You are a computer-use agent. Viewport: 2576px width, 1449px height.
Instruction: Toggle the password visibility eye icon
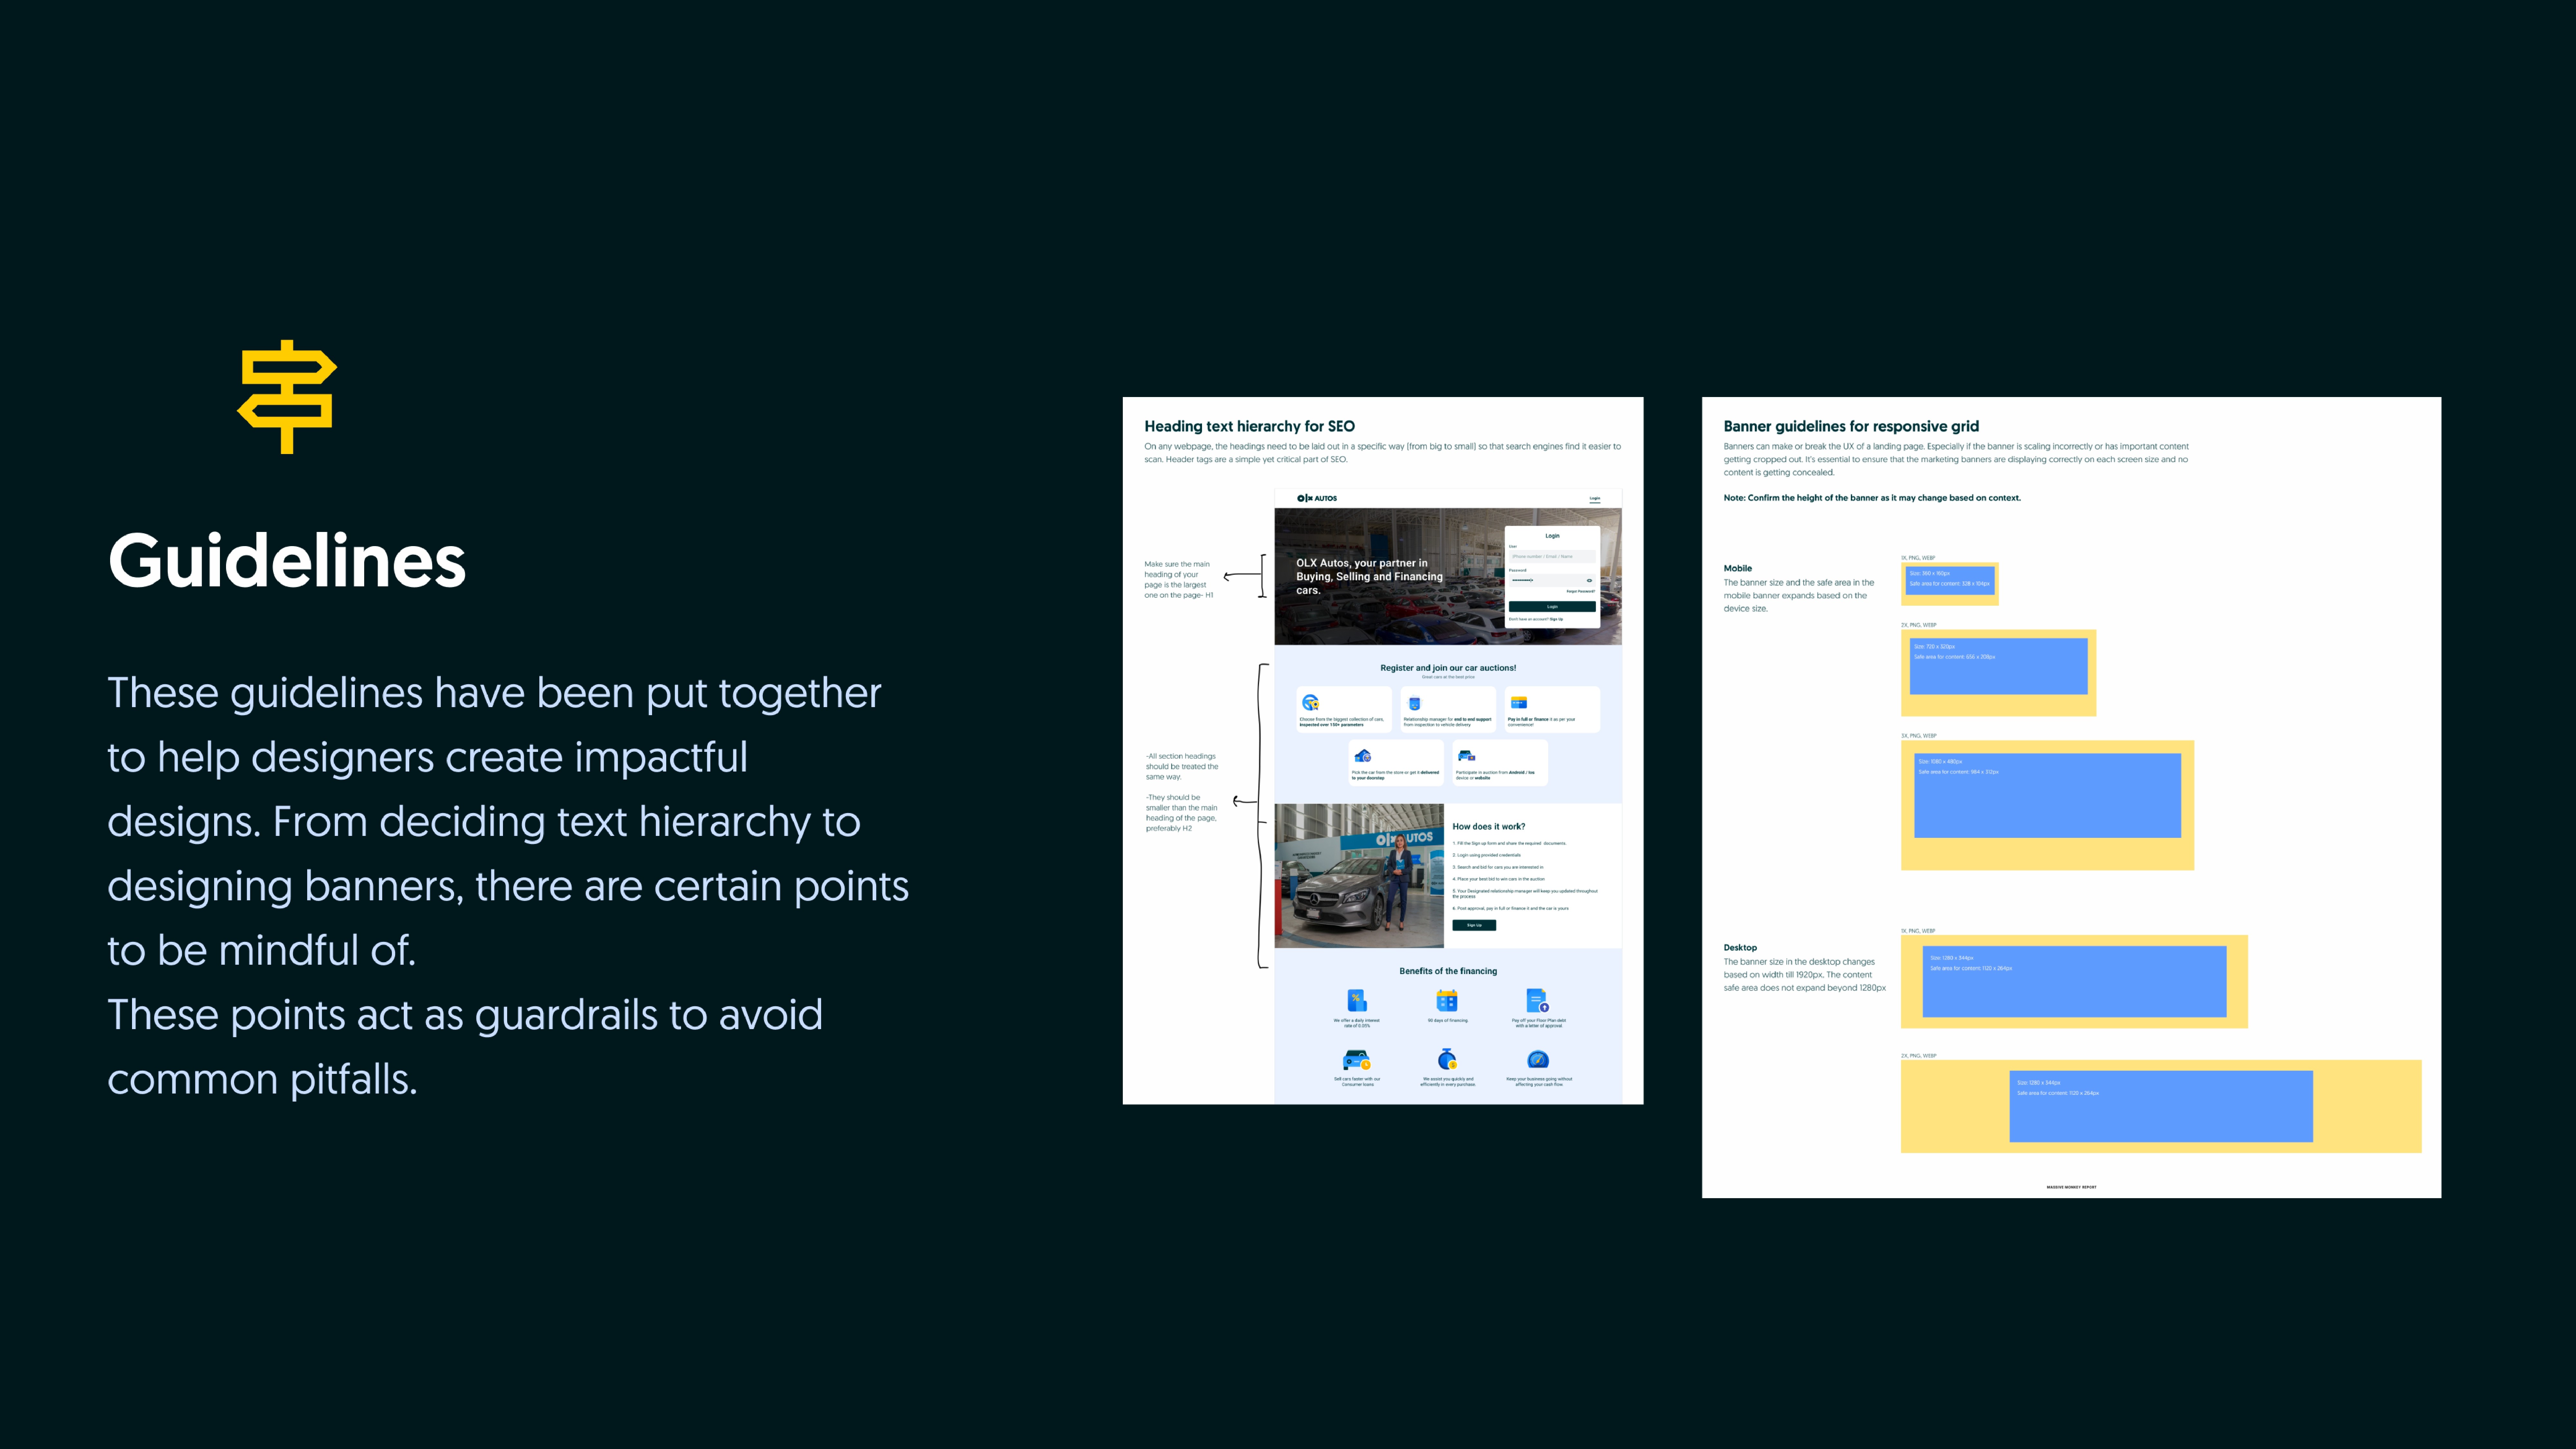[1589, 580]
